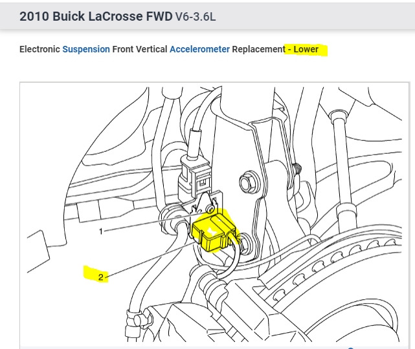Open the Accelerometer link in the heading
Screen dimensions: 415x349
coord(199,49)
